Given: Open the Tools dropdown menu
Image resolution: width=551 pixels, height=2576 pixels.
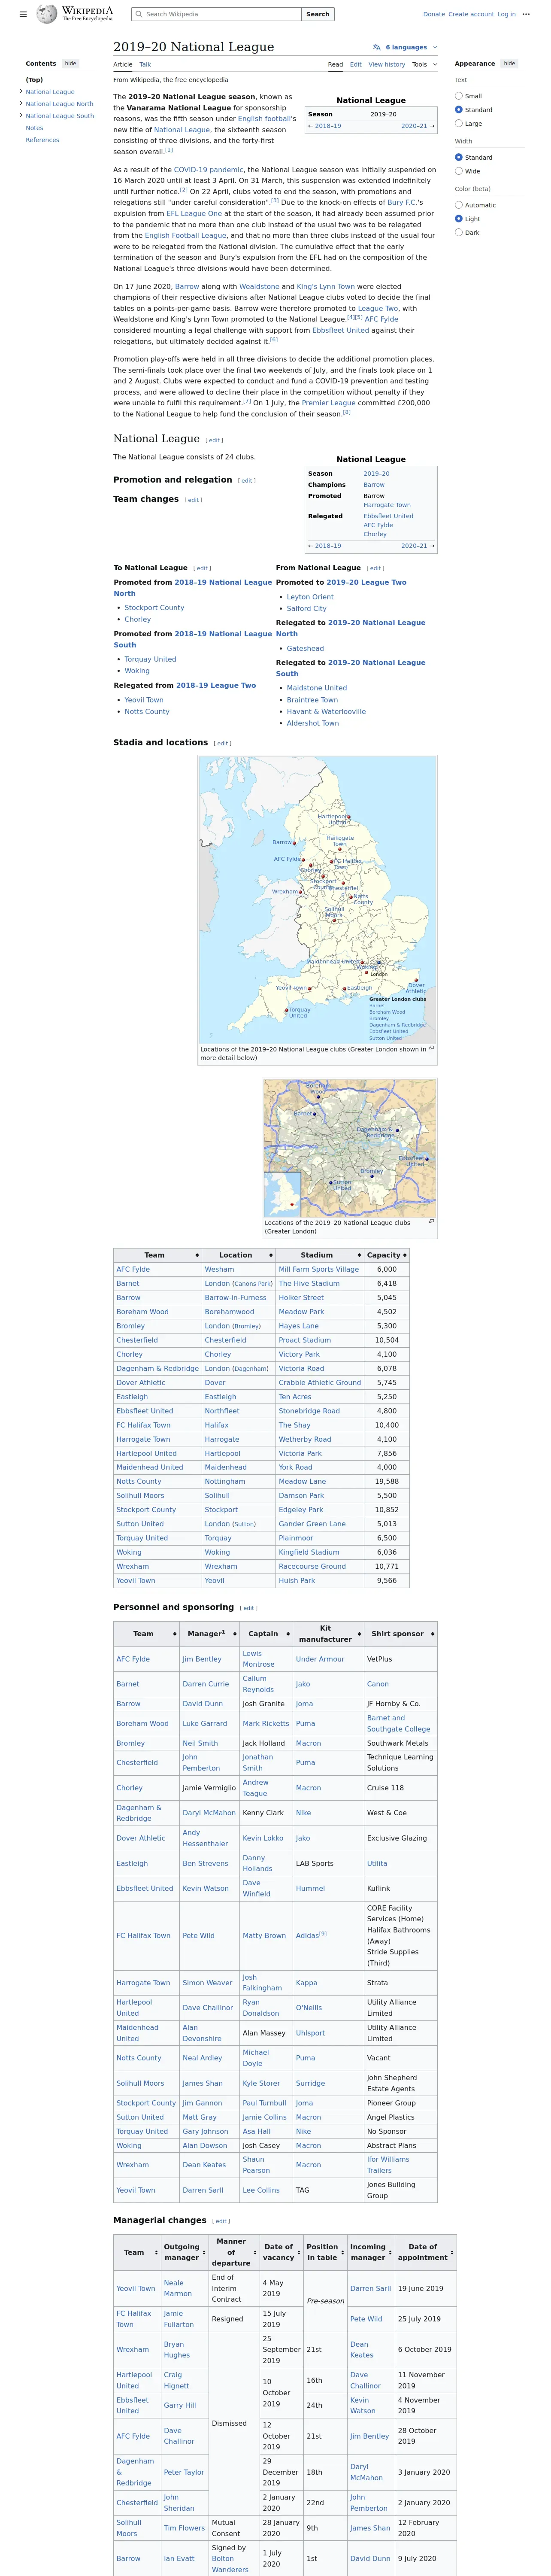Looking at the screenshot, I should point(424,64).
